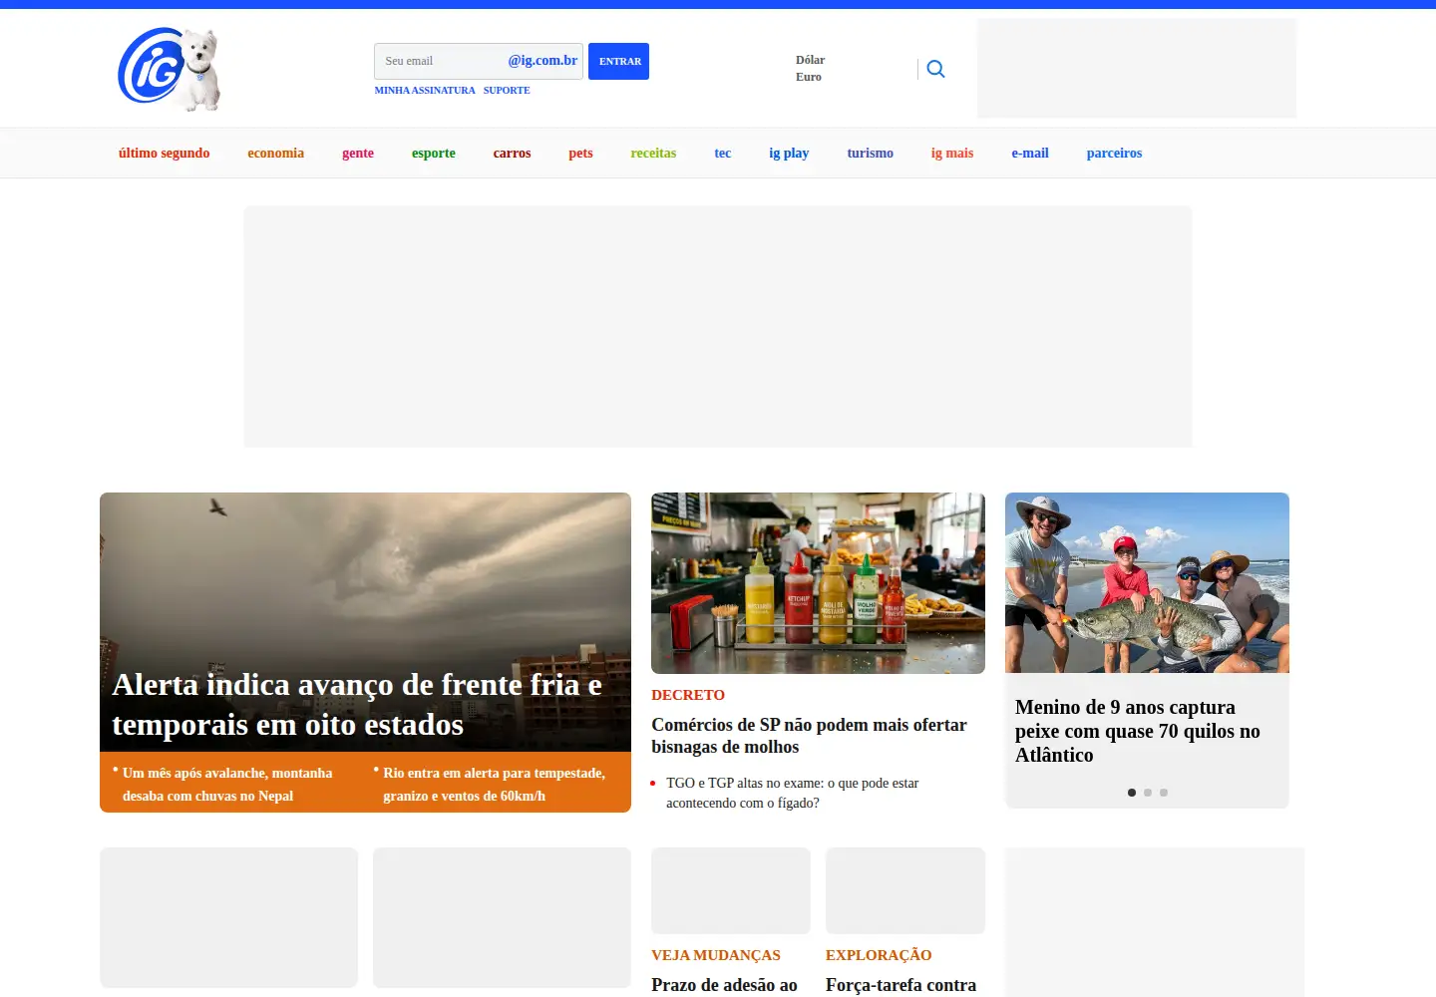This screenshot has height=997, width=1436.
Task: Open the 'TGO e TGP altas no exame' link
Action: 792,793
